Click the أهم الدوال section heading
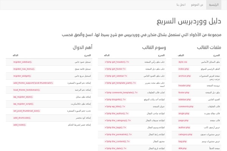 (82, 48)
